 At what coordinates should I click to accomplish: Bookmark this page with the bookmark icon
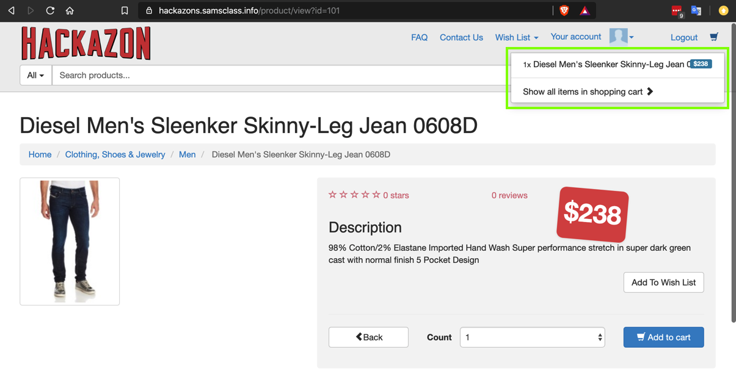click(125, 10)
